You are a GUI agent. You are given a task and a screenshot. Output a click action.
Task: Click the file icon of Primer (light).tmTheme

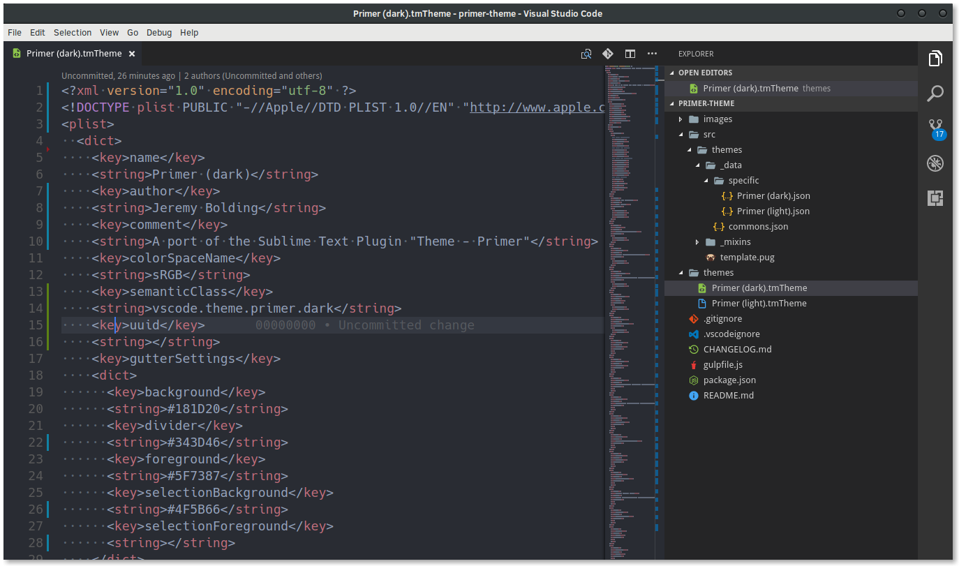tap(702, 304)
